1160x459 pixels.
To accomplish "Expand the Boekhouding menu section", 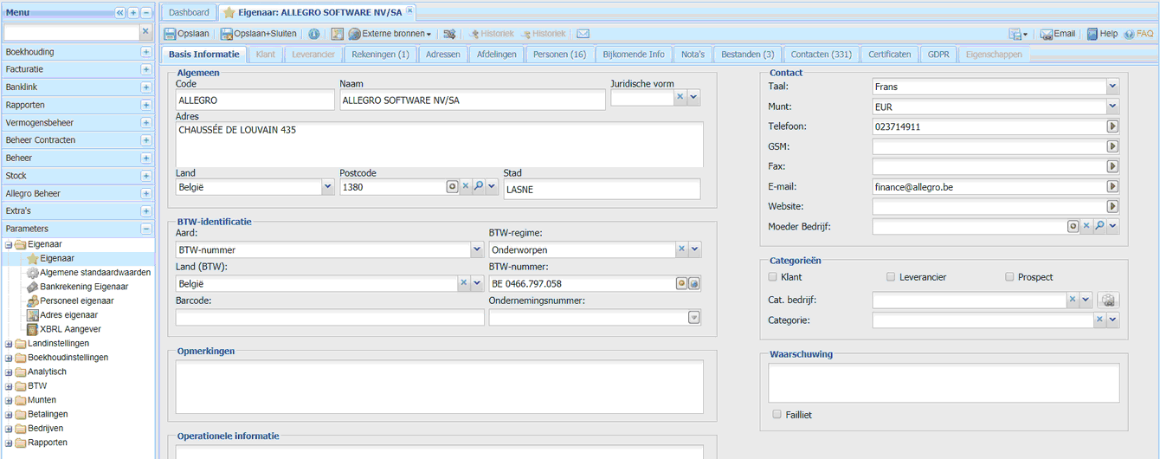I will 146,52.
